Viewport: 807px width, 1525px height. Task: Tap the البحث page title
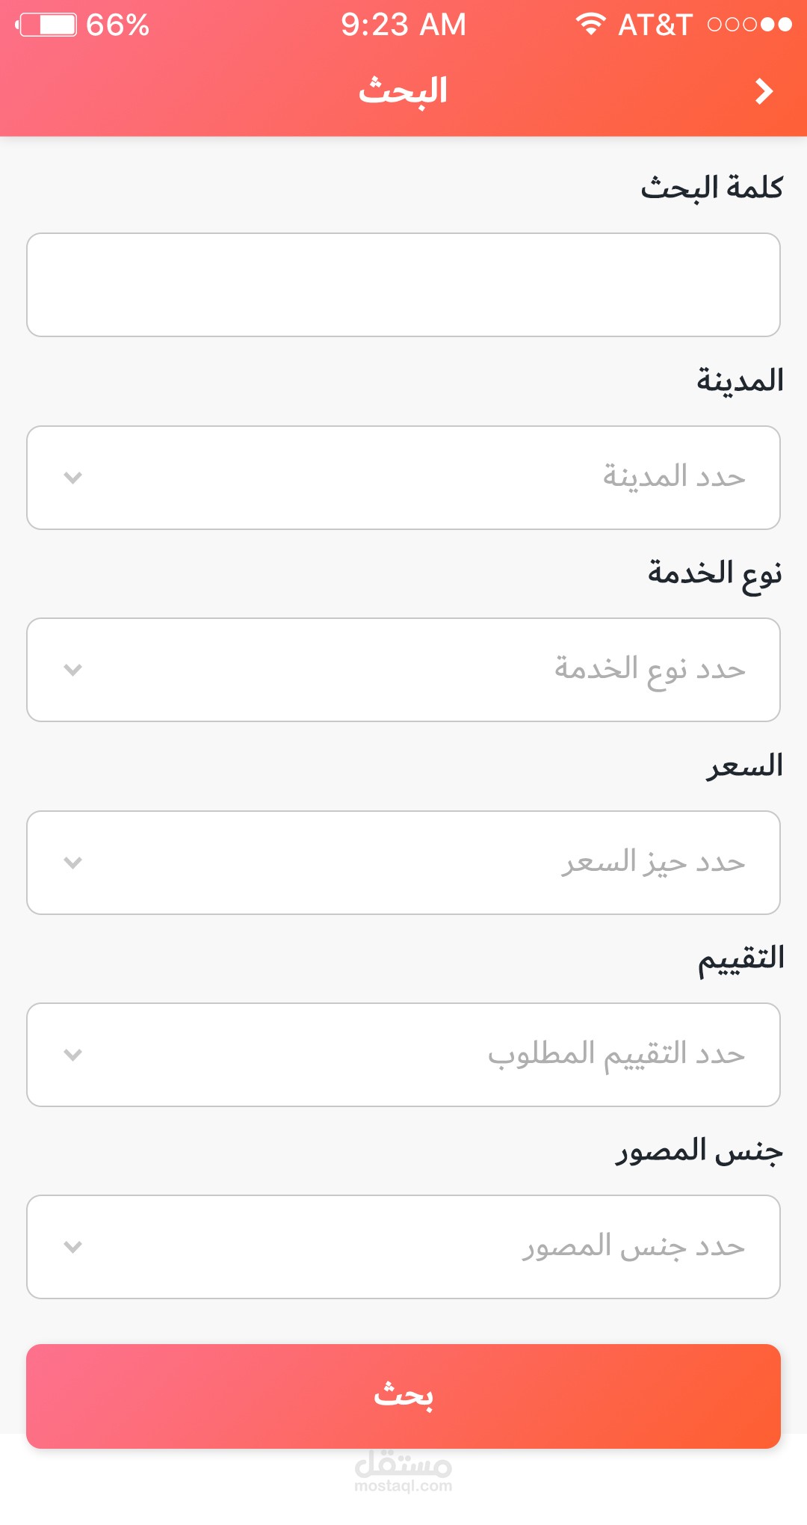403,91
